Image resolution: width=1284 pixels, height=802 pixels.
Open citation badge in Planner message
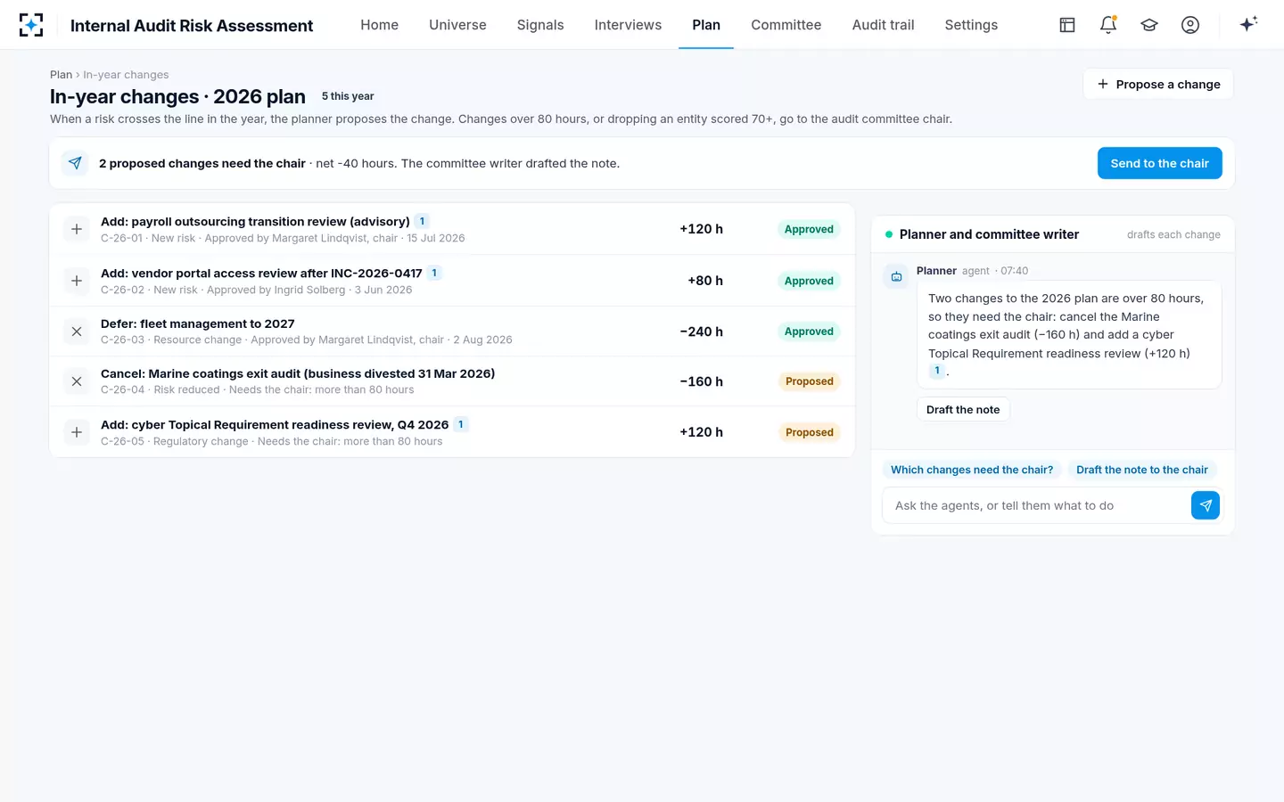tap(937, 371)
